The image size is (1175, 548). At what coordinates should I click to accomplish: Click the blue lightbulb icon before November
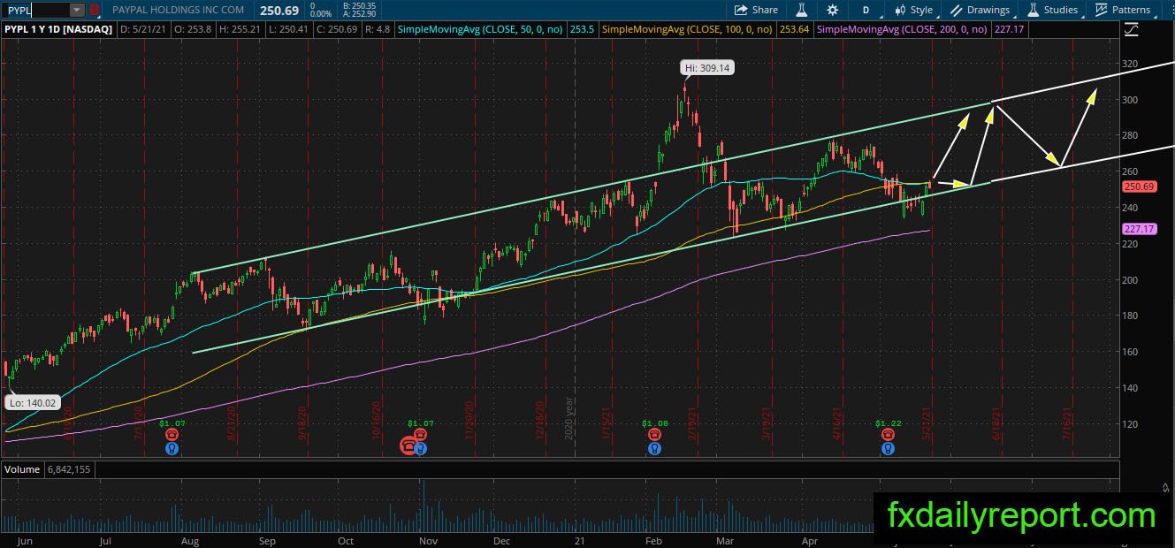pyautogui.click(x=421, y=448)
